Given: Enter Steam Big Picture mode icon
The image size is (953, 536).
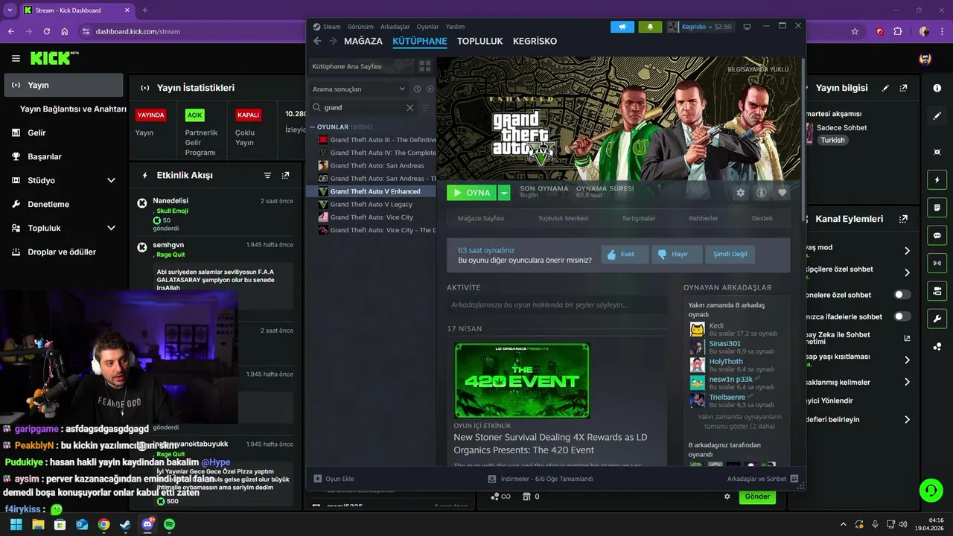Looking at the screenshot, I should (x=747, y=27).
